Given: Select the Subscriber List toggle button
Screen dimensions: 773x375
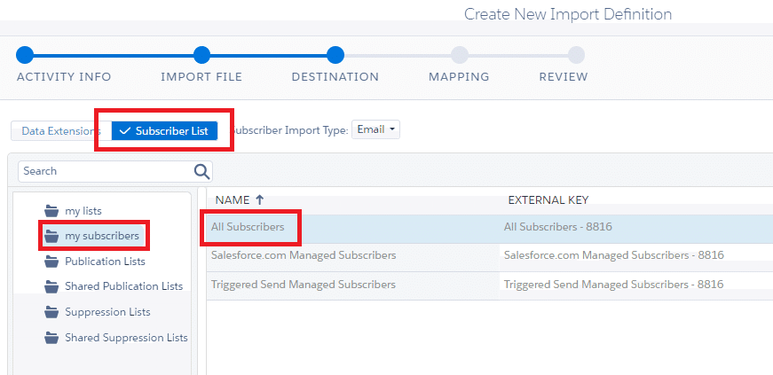Looking at the screenshot, I should click(x=165, y=131).
